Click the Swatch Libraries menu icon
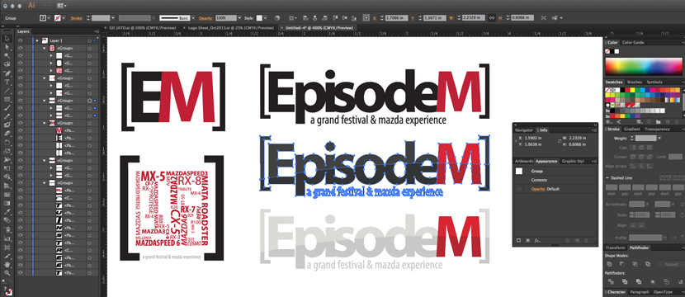This screenshot has height=297, width=685. pos(608,121)
